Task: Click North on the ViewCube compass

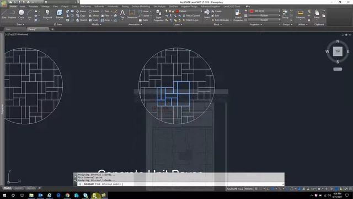Action: pyautogui.click(x=338, y=41)
